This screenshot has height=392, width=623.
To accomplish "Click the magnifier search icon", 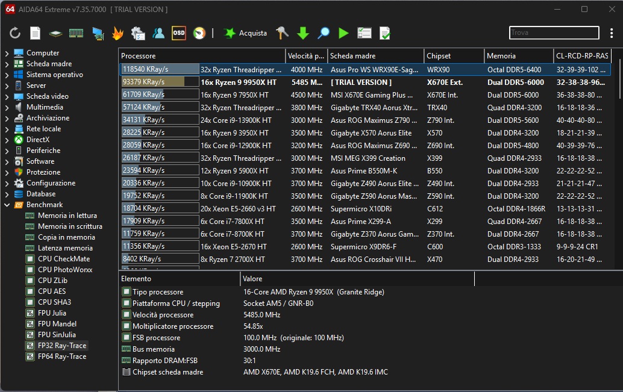I will (324, 33).
